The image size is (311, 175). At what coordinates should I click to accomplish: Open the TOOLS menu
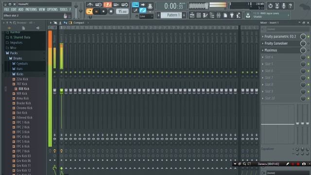point(64,9)
